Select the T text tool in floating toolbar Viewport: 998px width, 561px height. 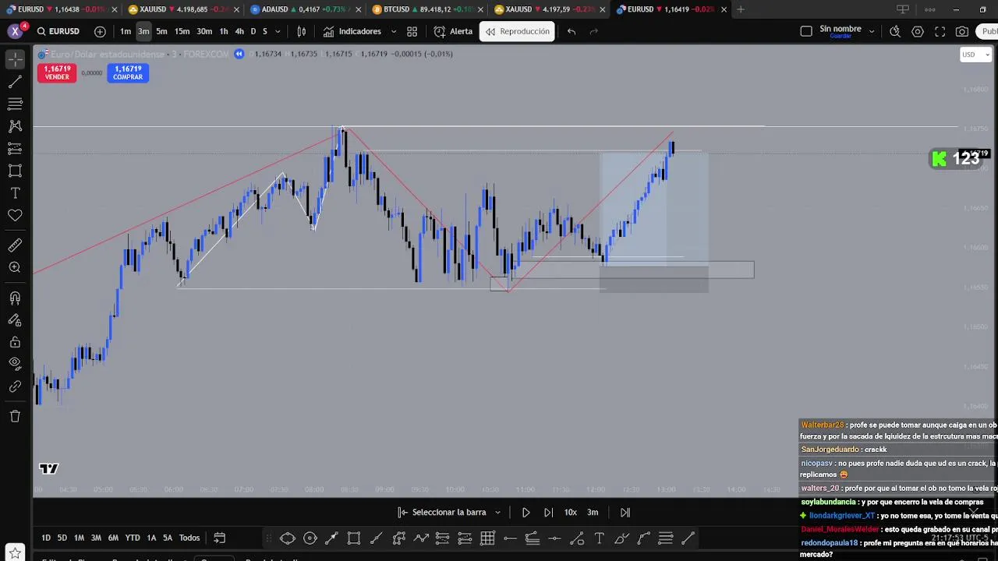pyautogui.click(x=600, y=538)
